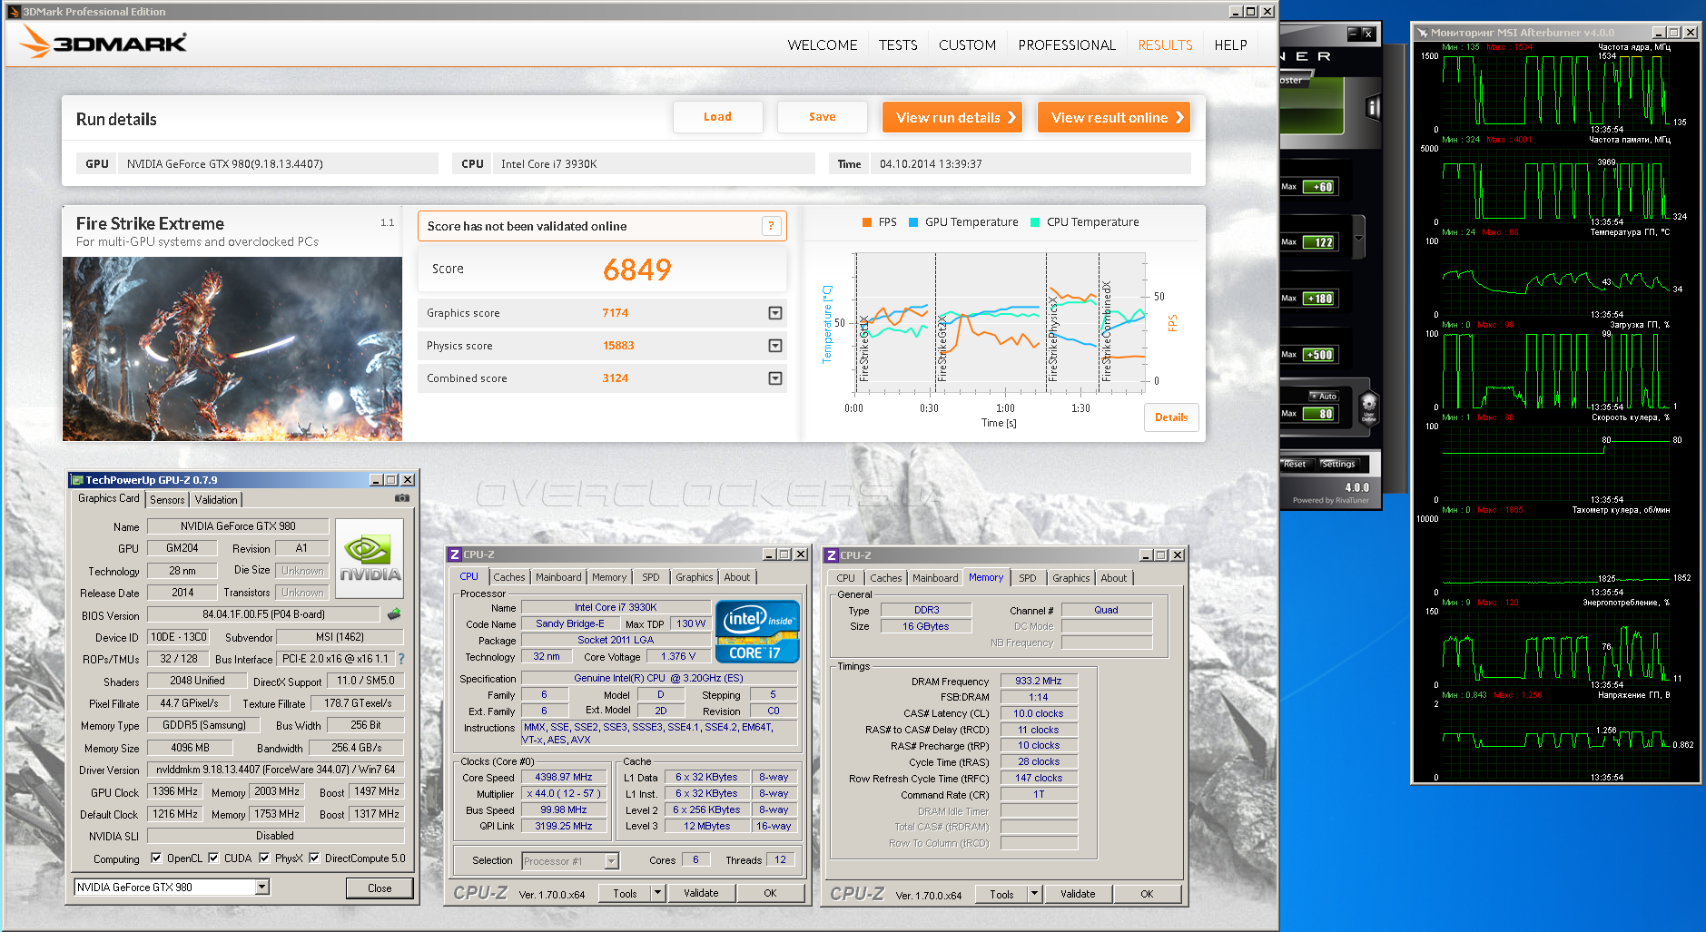This screenshot has height=932, width=1706.
Task: Toggle the CUDA checkbox in GPU-Z
Action: [x=213, y=858]
